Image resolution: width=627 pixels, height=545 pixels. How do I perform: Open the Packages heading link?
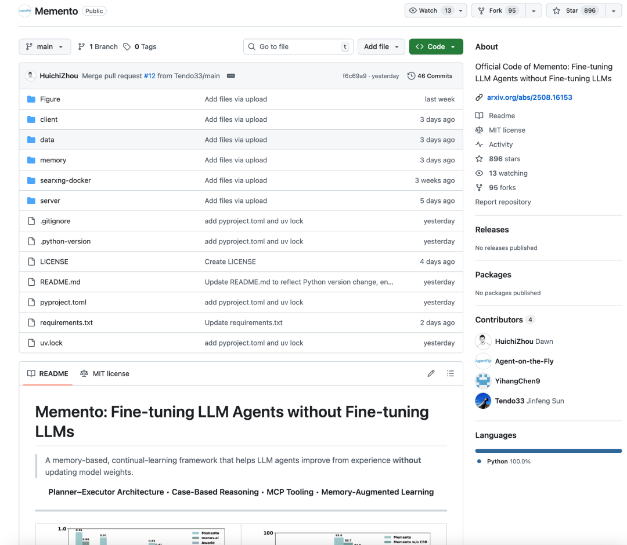click(493, 275)
